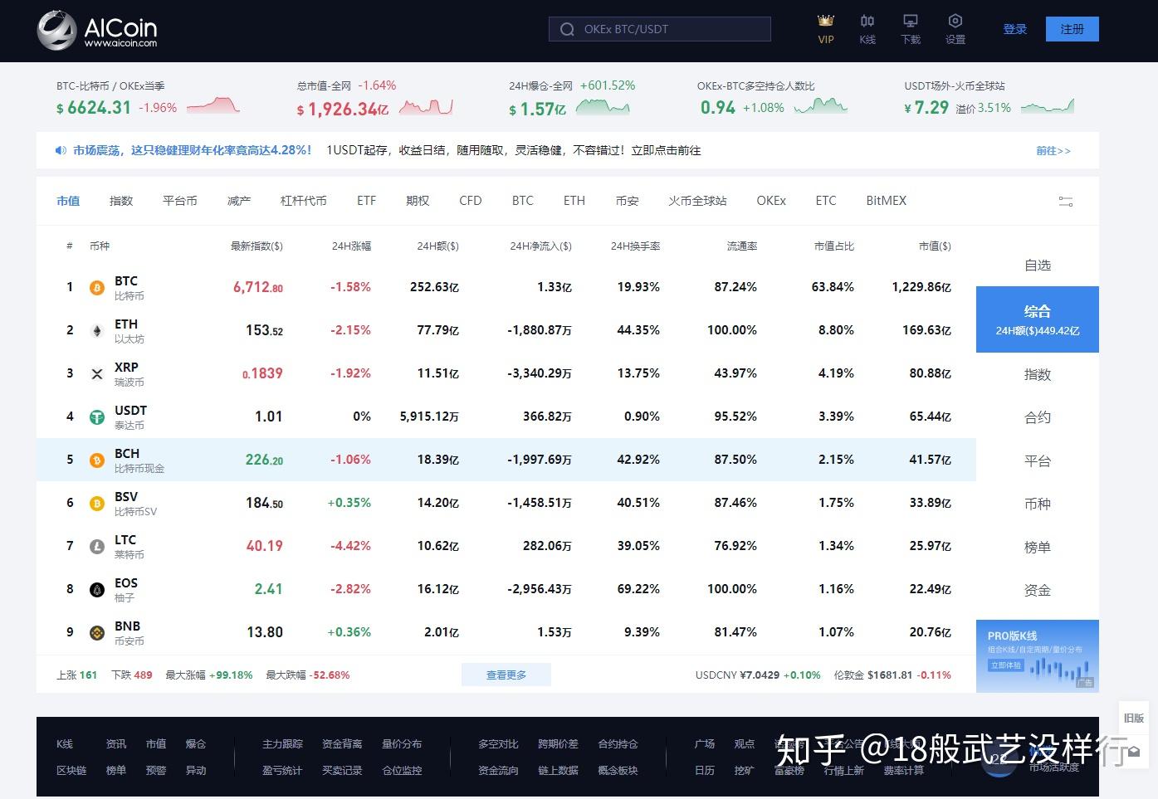Open 资金 in the right sidebar
1158x799 pixels.
1038,590
